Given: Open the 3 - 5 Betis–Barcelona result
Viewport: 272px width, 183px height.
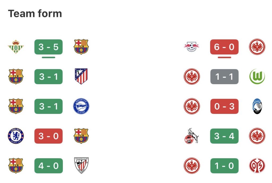Looking at the screenshot, I should 48,47.
